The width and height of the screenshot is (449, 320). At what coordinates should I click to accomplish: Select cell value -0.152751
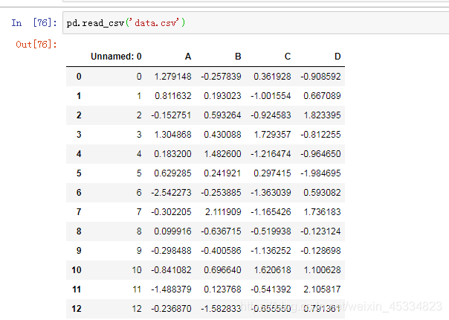[x=171, y=115]
